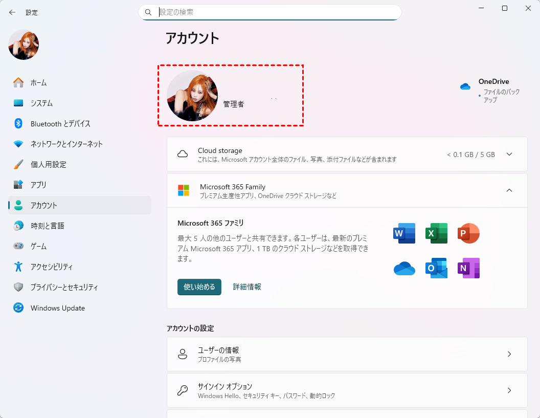
Task: Click the search magnifier icon
Action: 148,12
